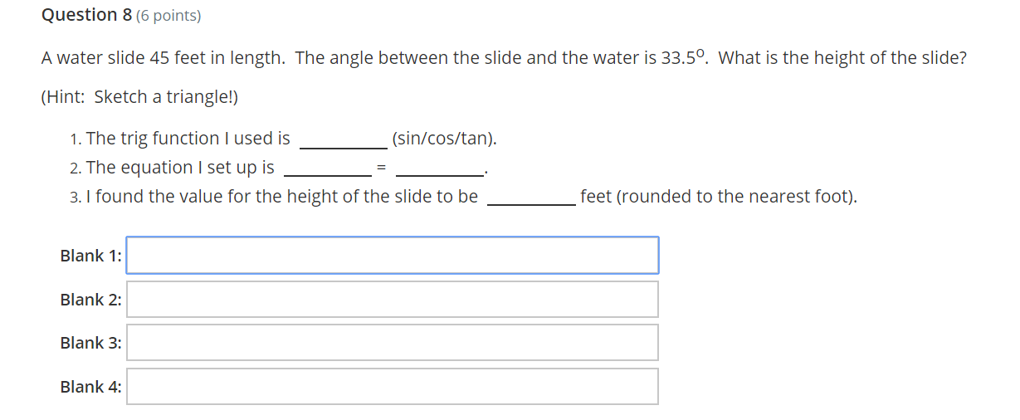Viewport: 1020px width, 420px height.
Task: Click the "(6 points)" text
Action: (x=168, y=16)
